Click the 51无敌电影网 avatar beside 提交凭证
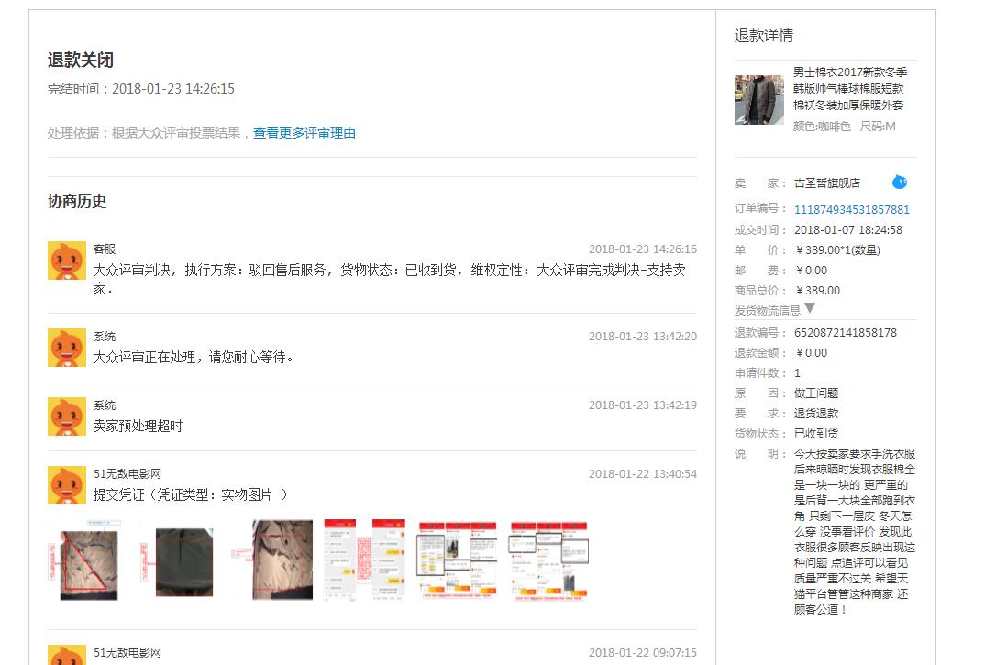996x665 pixels. click(x=67, y=485)
